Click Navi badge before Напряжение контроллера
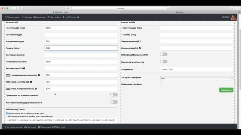The image size is (241, 135). point(8,75)
